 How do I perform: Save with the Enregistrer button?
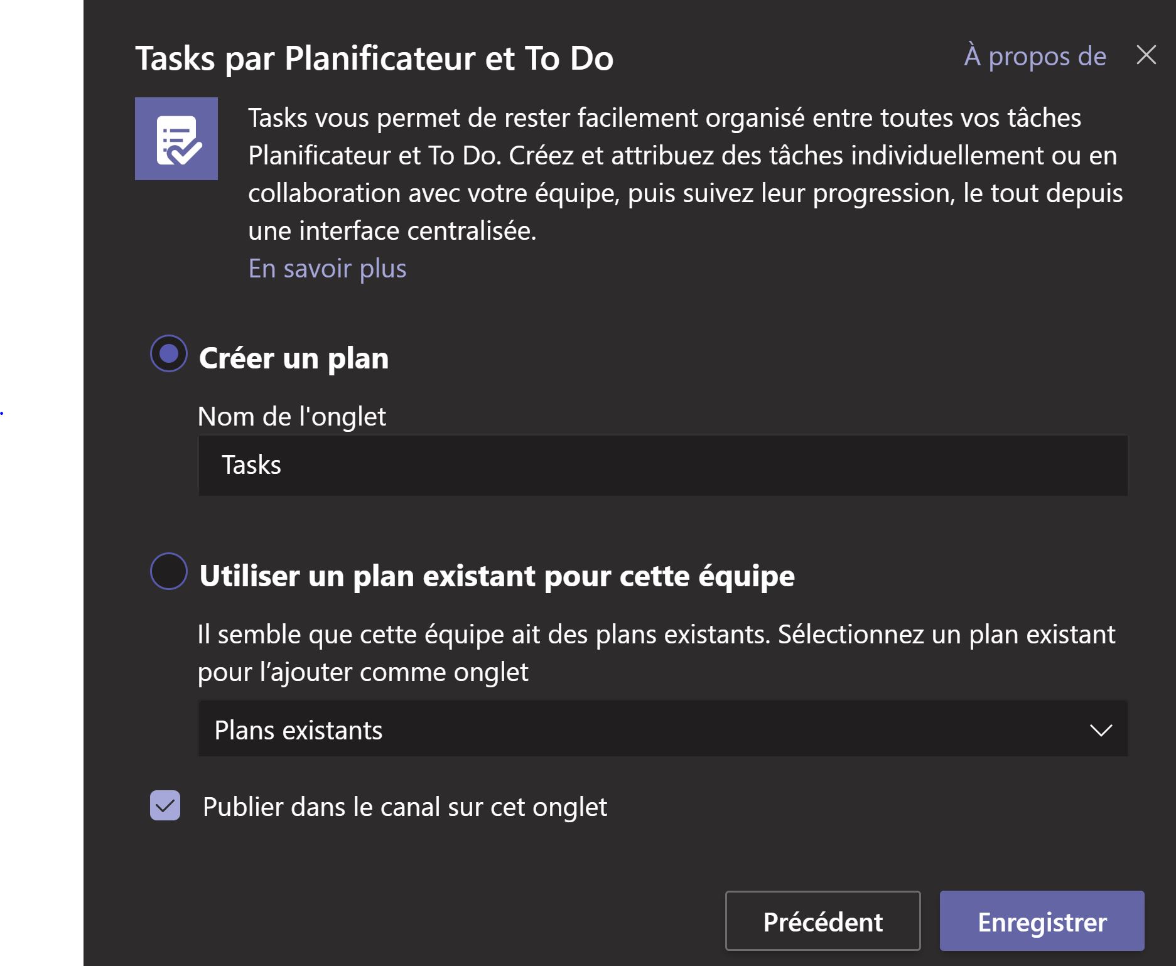coord(1042,921)
